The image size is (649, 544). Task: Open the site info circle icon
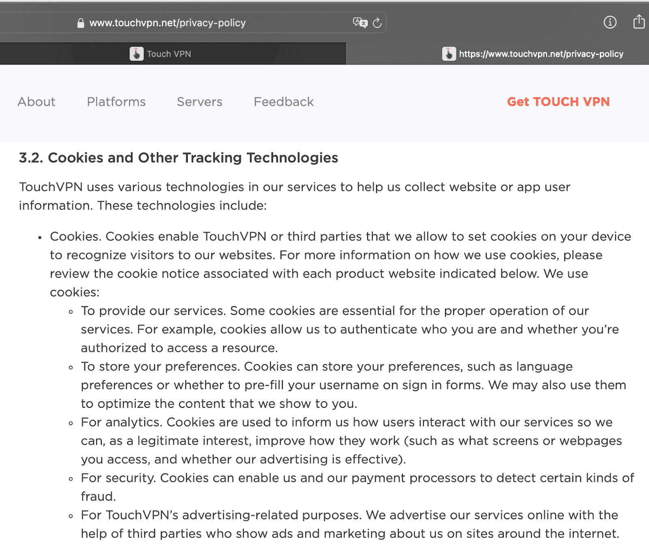click(x=610, y=22)
